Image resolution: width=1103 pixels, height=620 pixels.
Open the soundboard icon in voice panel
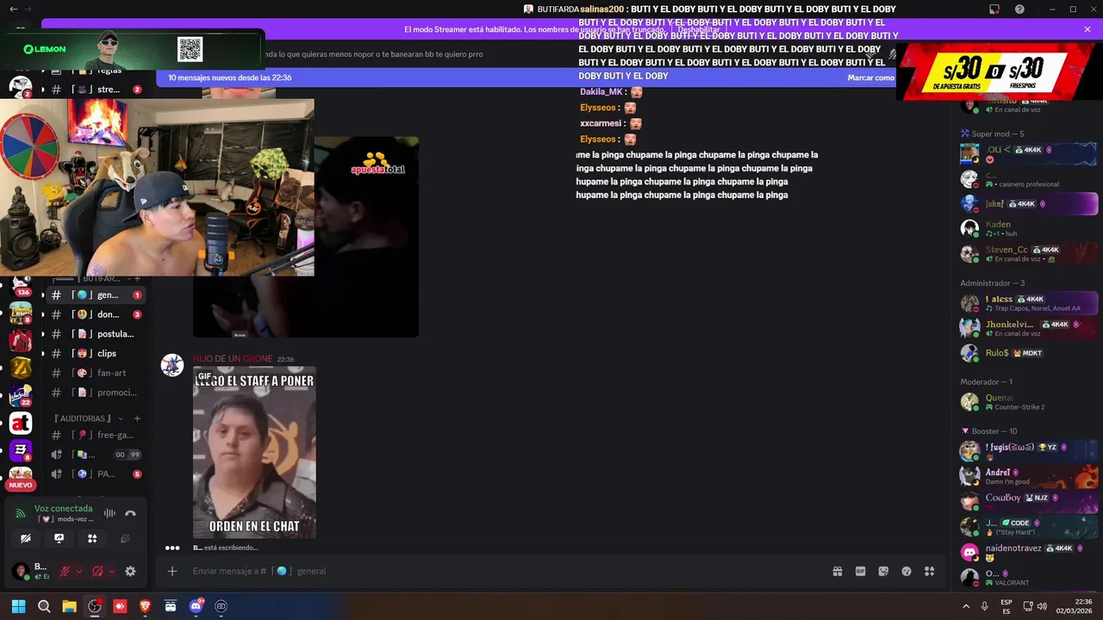[x=125, y=538]
